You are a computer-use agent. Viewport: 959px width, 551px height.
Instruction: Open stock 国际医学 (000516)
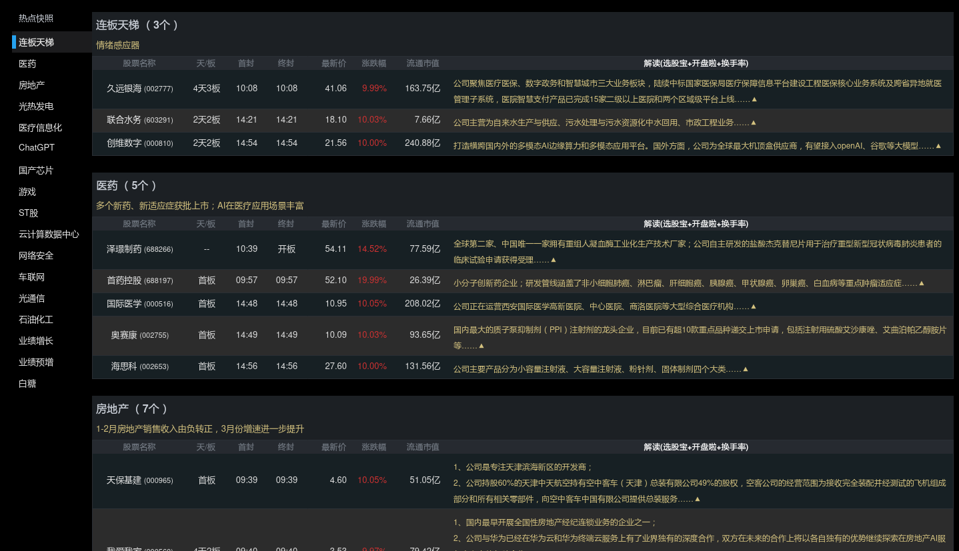click(139, 304)
